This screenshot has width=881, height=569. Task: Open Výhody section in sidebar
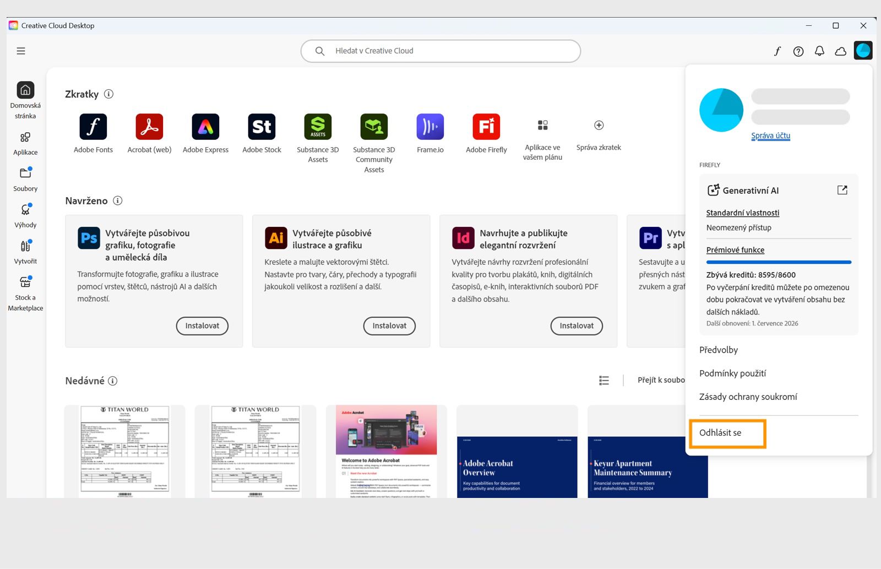pyautogui.click(x=25, y=216)
